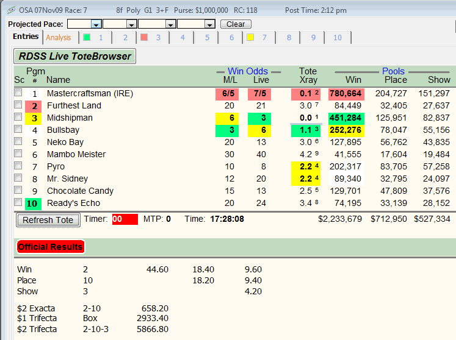Open race tab 7 with the yellow marker
This screenshot has width=456, height=340.
tap(259, 37)
